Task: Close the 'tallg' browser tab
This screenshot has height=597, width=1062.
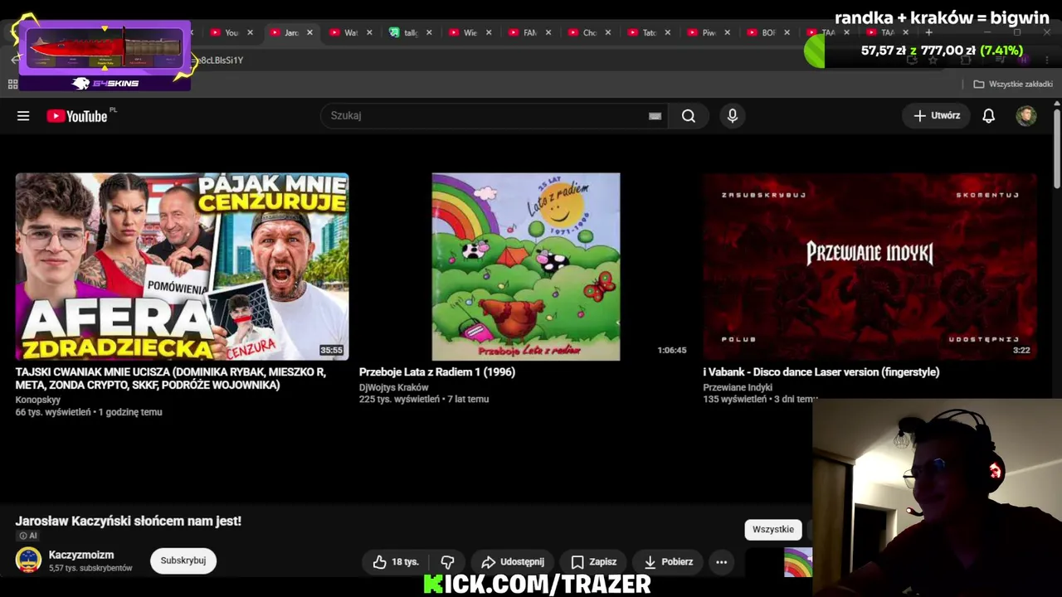Action: 429,32
